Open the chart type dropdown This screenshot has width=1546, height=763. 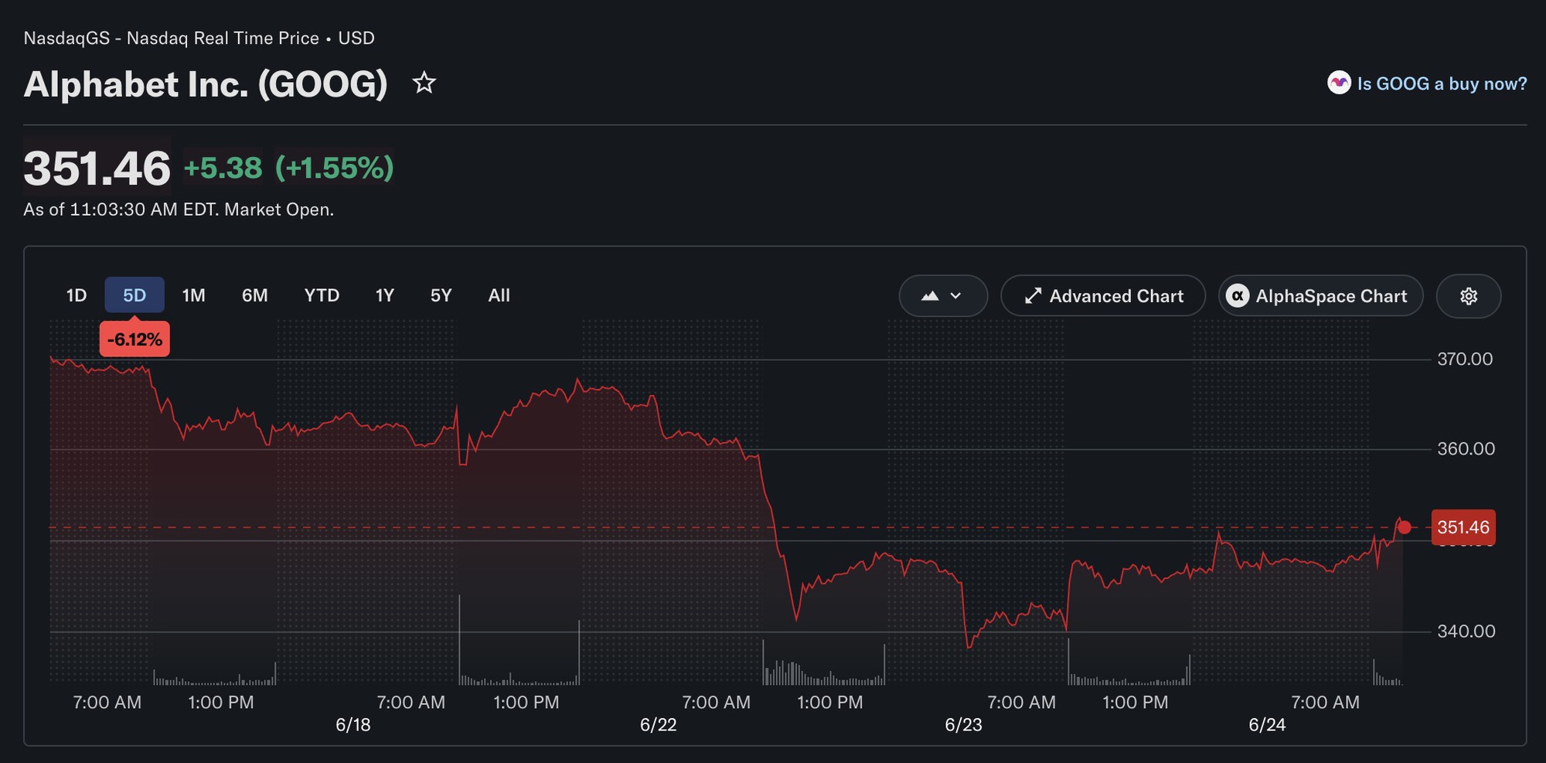(943, 296)
